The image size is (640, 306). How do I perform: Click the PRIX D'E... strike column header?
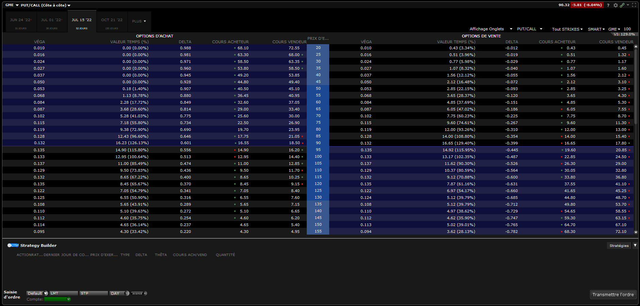[318, 38]
